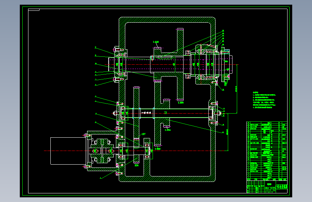Click the green technical notes text block
Screen dimensions: 312x202
(264, 100)
